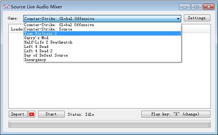
Task: Collapse the Game dropdown using its arrow
Action: point(178,19)
